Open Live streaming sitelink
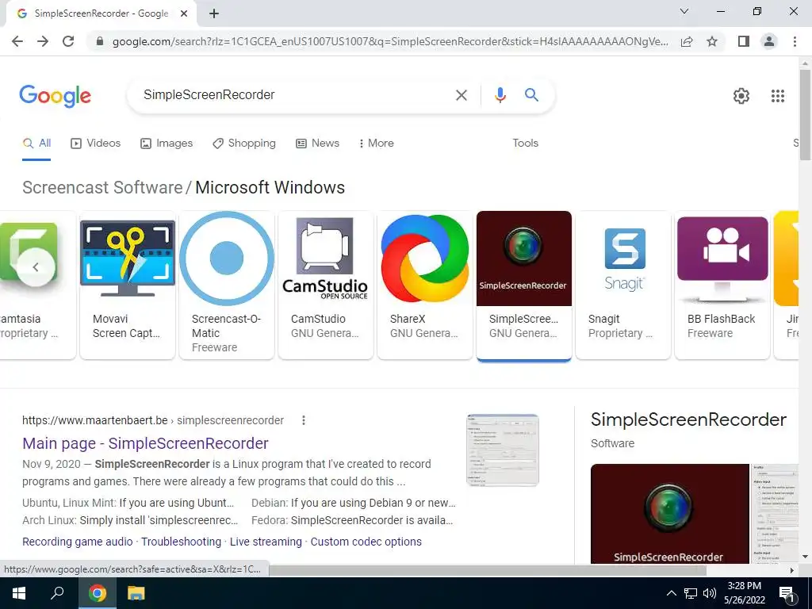 (x=266, y=542)
